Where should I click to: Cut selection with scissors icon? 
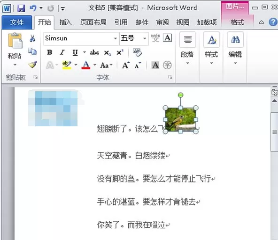pos(32,38)
